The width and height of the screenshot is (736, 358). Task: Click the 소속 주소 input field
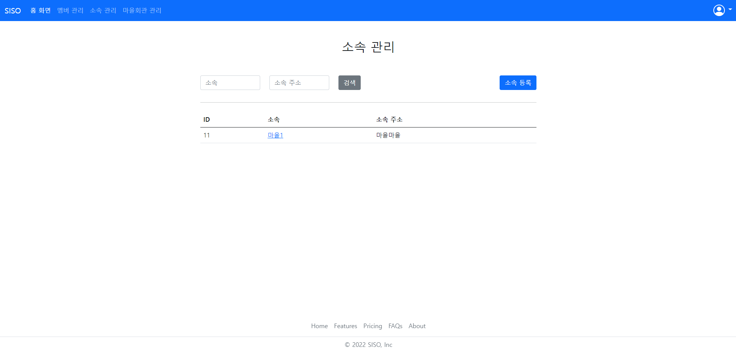[x=299, y=82]
